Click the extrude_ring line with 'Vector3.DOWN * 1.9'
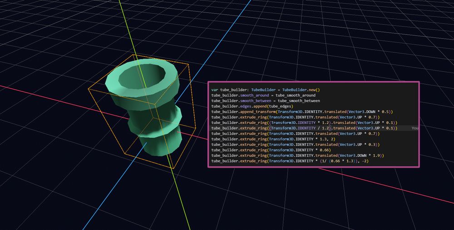 coord(297,155)
